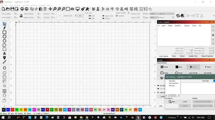Open the File menu
The width and height of the screenshot is (215, 120).
coord(2,5)
